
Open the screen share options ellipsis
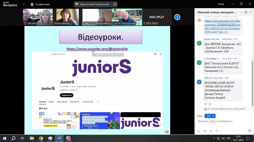[x=115, y=4]
